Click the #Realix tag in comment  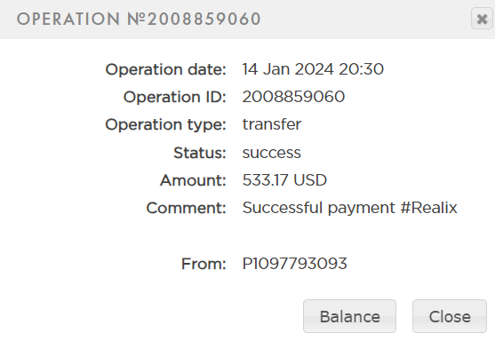pyautogui.click(x=428, y=208)
